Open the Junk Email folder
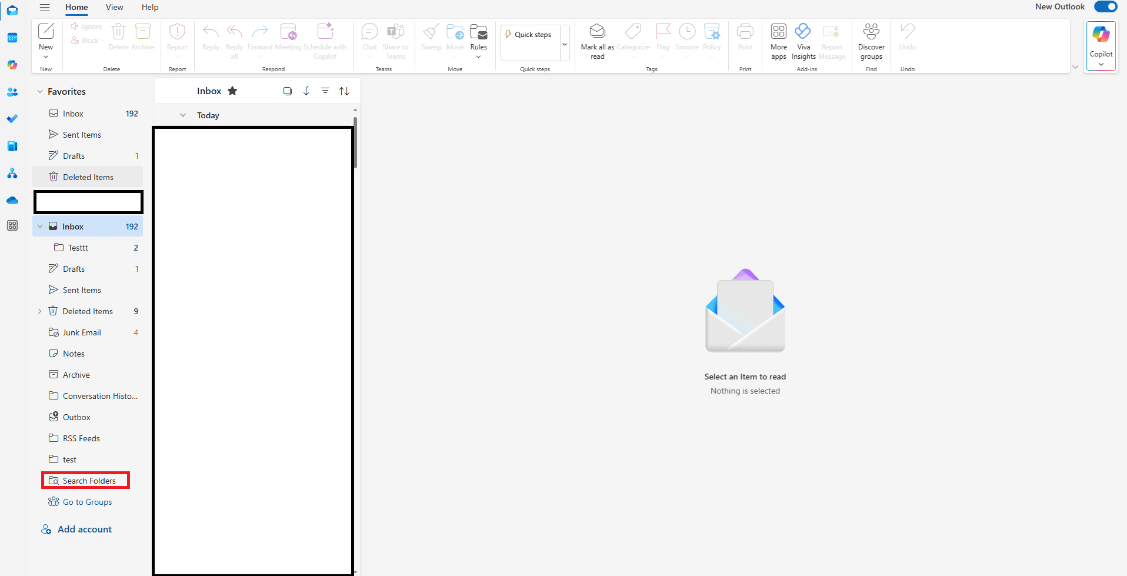This screenshot has width=1127, height=576. point(82,332)
